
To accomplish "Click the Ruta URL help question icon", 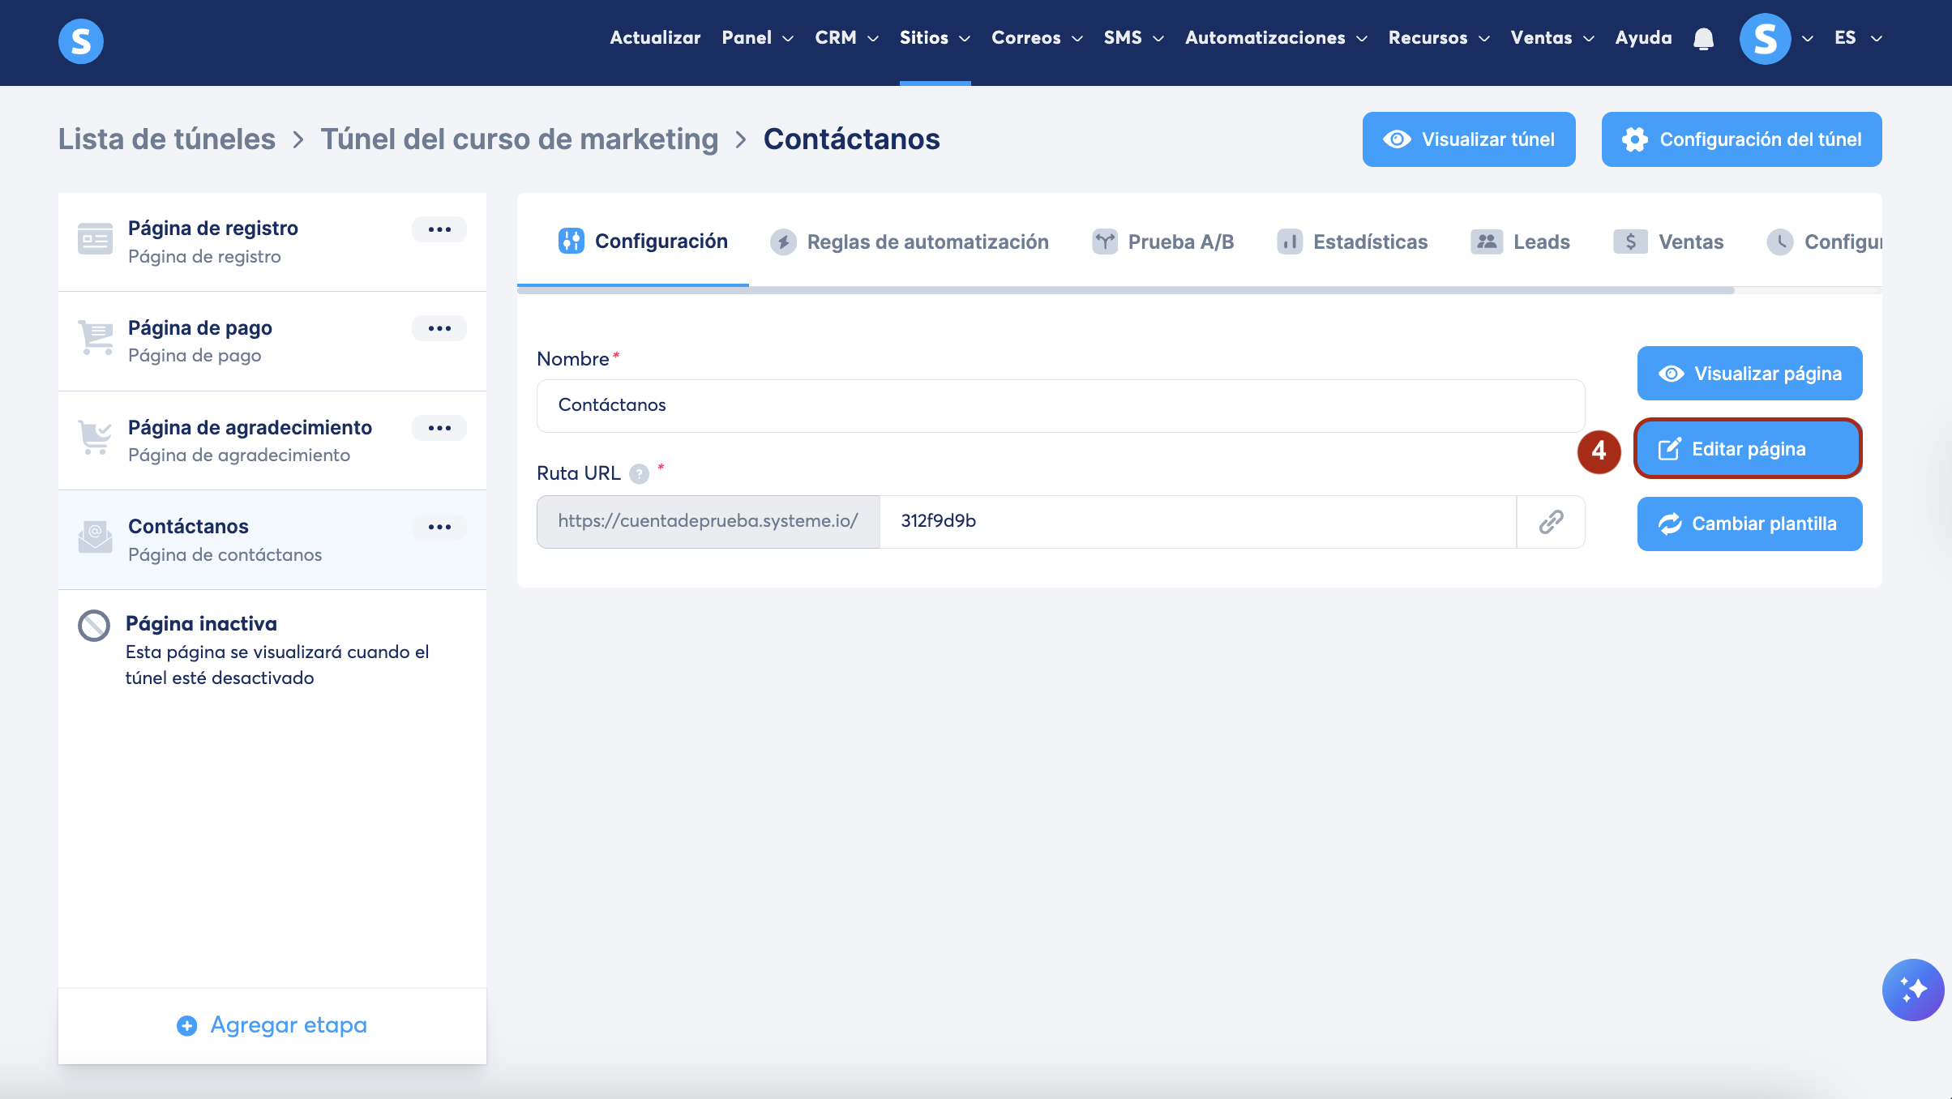I will point(640,473).
